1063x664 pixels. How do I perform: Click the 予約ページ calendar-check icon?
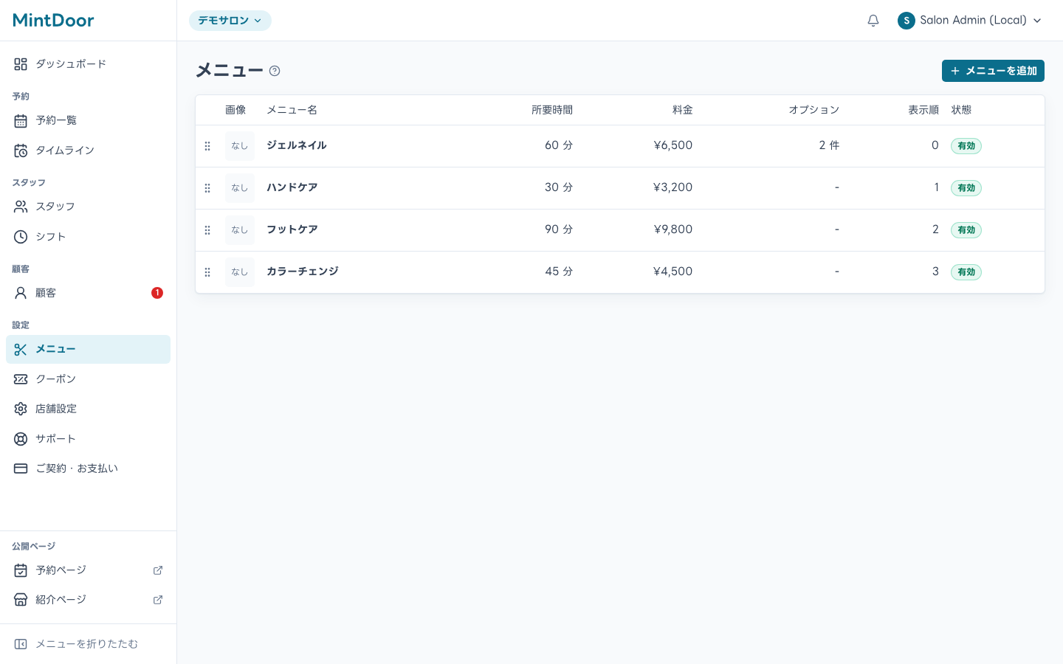[21, 570]
